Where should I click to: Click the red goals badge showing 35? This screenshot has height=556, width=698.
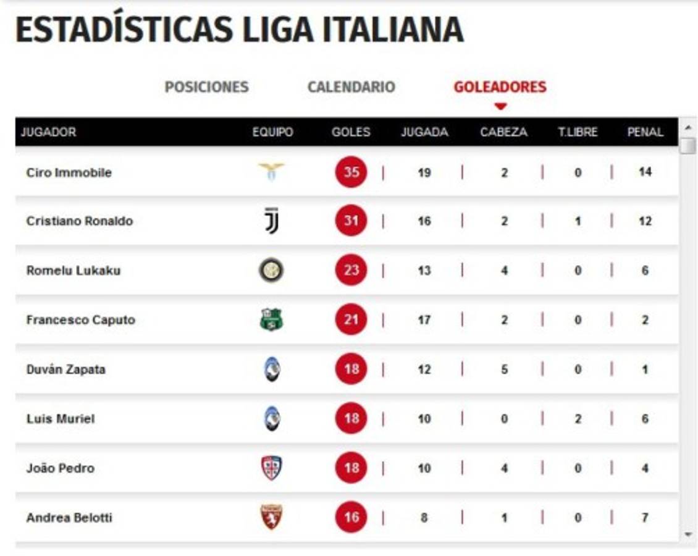(350, 173)
